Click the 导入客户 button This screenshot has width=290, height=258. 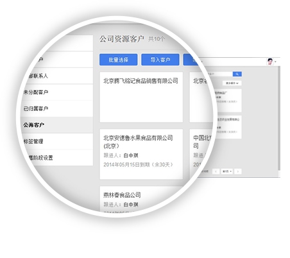click(160, 60)
